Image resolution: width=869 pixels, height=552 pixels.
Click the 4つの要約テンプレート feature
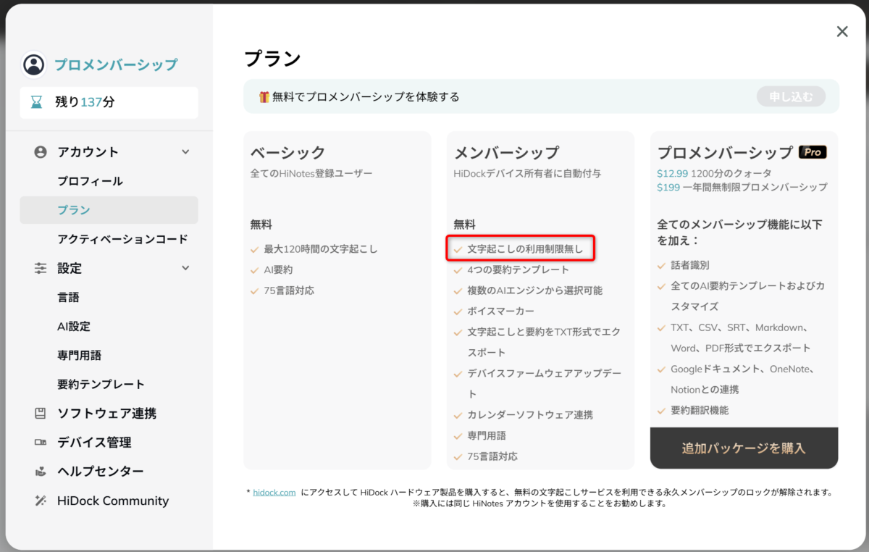(x=519, y=270)
